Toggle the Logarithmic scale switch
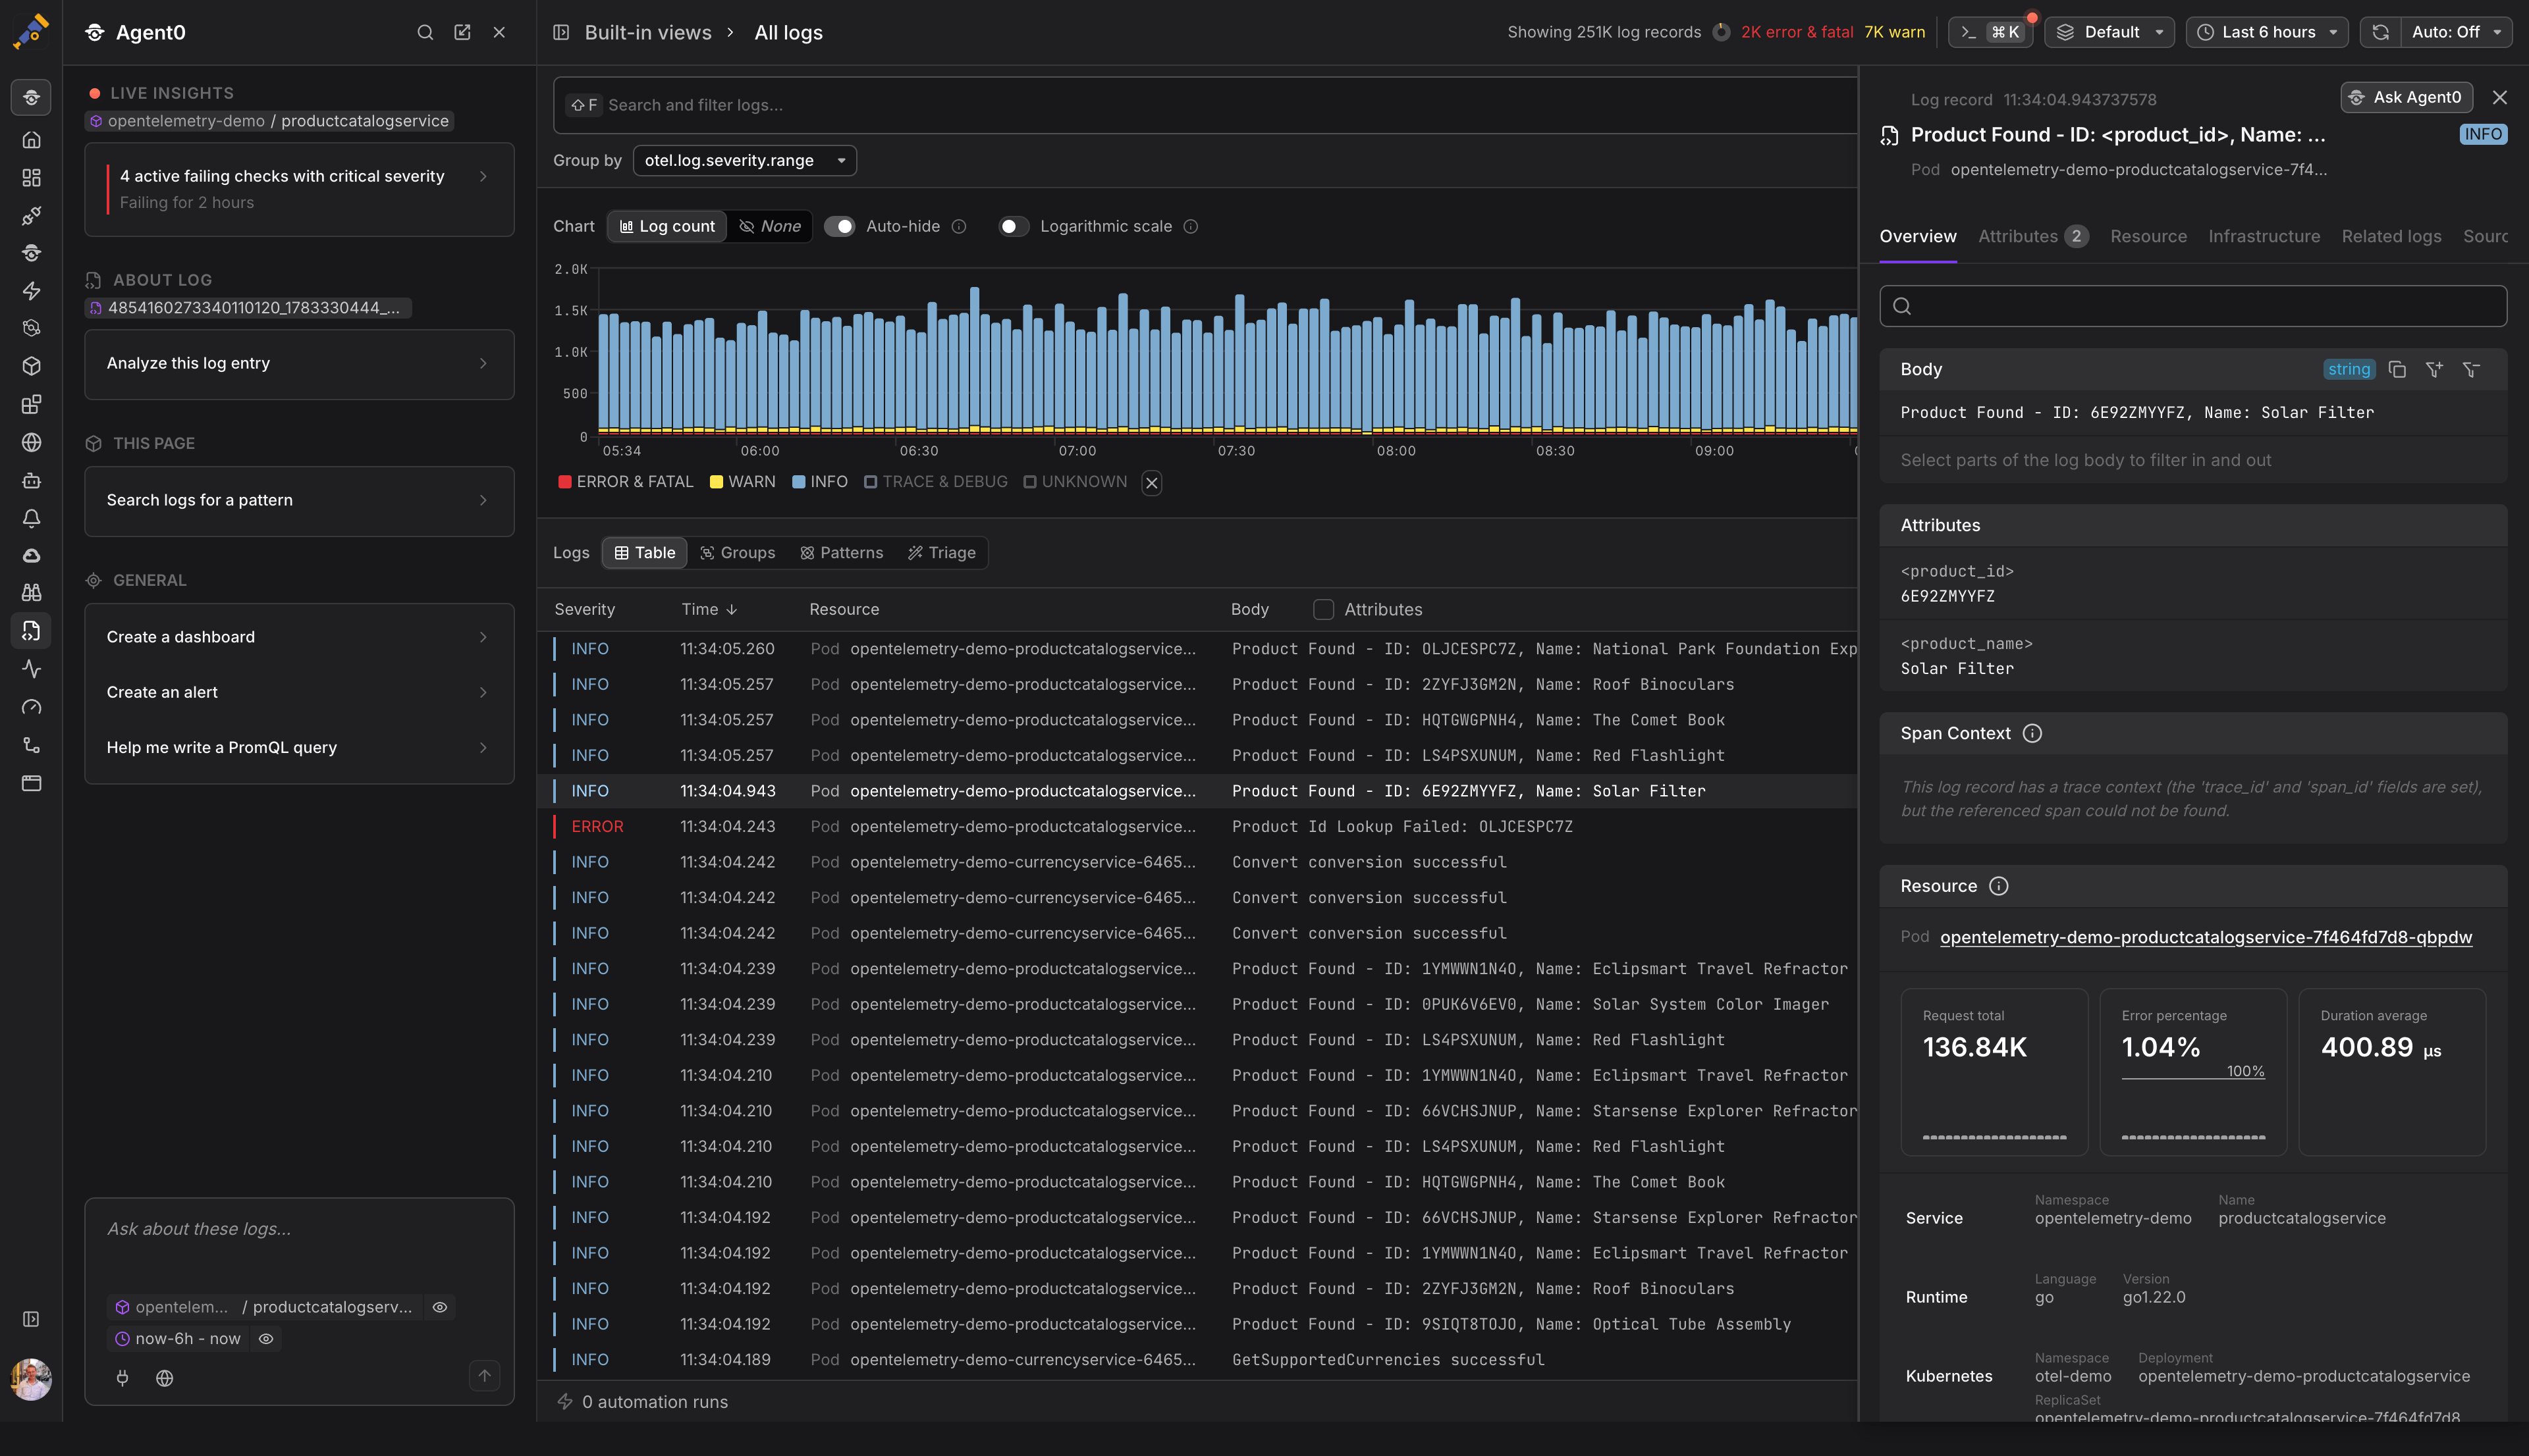Image resolution: width=2529 pixels, height=1456 pixels. (x=1014, y=227)
